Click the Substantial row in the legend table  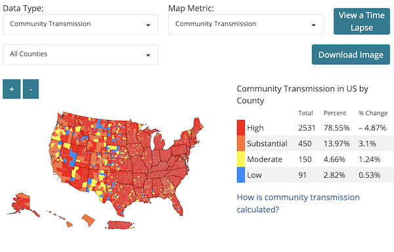point(315,143)
